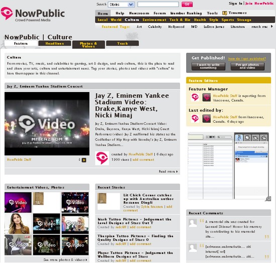
Task: Click Last edited by pink avatar
Action: [x=195, y=118]
